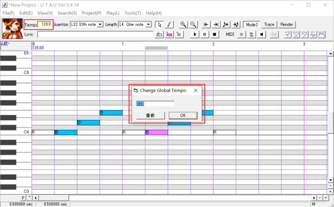
Task: Open the Project(P) menu
Action: point(91,13)
